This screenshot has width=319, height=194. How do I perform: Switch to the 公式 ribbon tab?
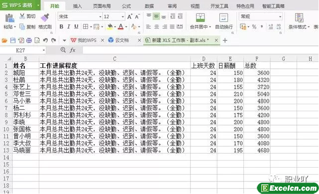click(x=126, y=6)
